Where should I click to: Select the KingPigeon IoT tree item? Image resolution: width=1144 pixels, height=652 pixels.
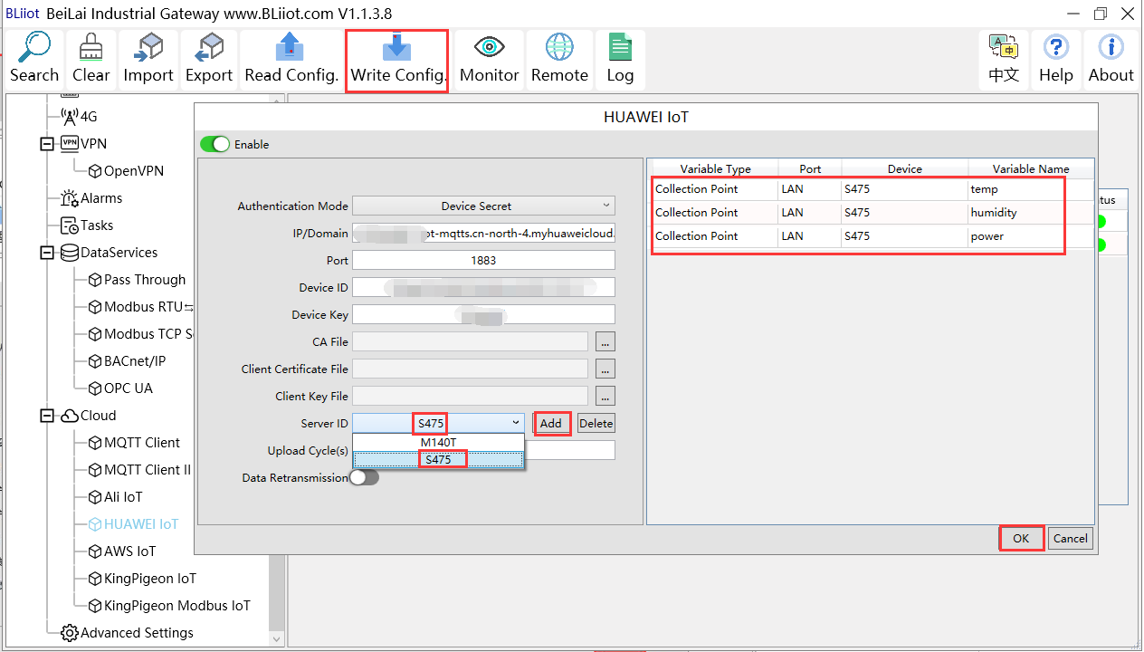(142, 579)
